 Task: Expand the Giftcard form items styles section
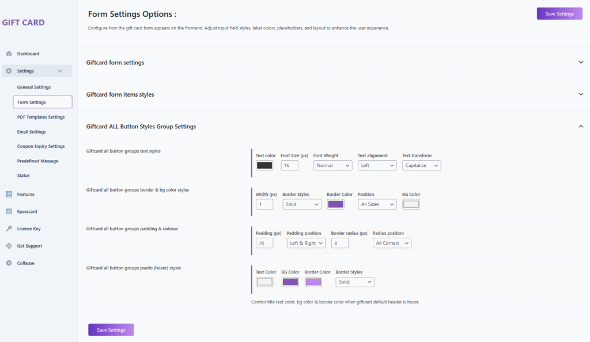[x=581, y=94]
